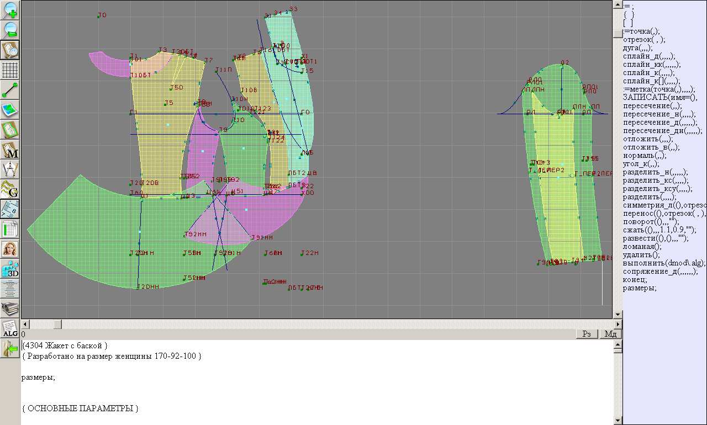Click the woman's face portrait icon
707x425 pixels.
click(10, 249)
